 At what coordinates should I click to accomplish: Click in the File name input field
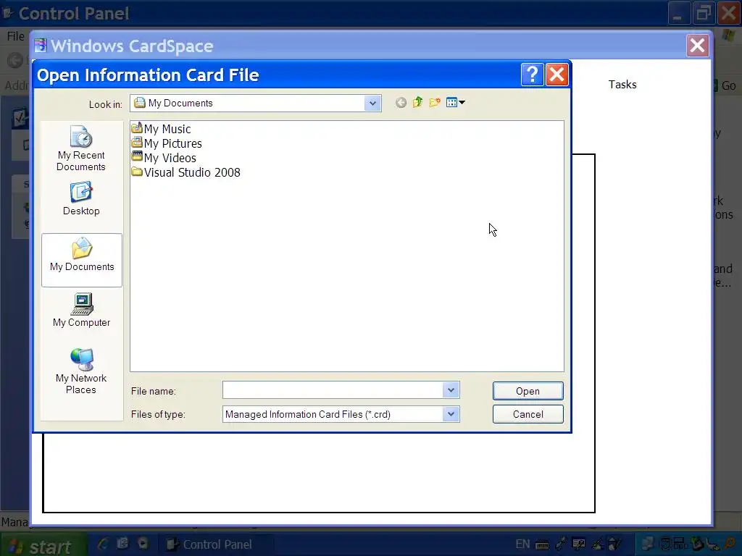pyautogui.click(x=333, y=390)
